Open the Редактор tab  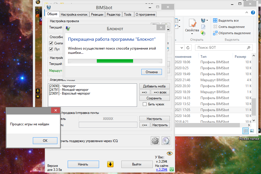click(x=114, y=15)
